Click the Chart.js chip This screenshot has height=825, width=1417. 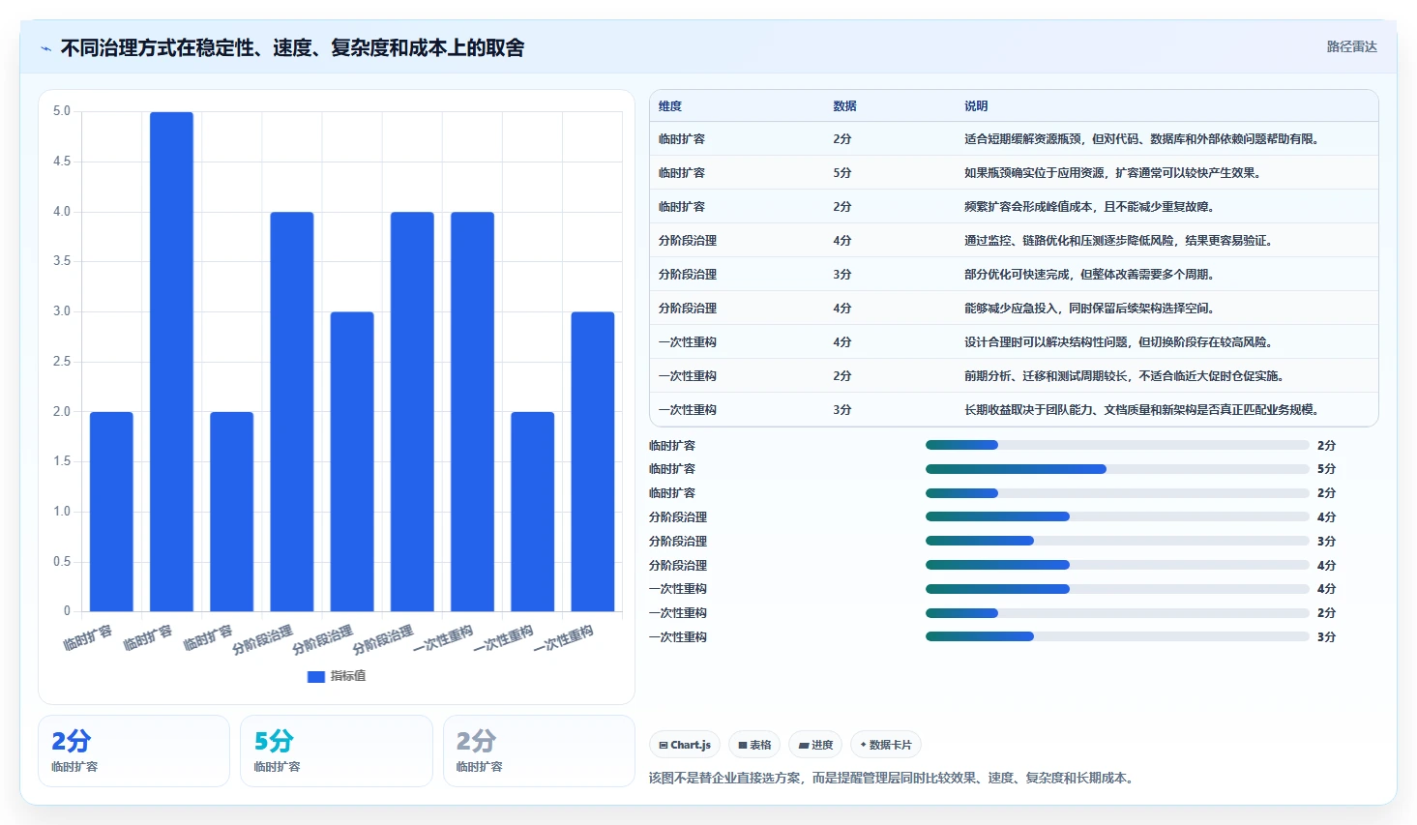point(685,745)
